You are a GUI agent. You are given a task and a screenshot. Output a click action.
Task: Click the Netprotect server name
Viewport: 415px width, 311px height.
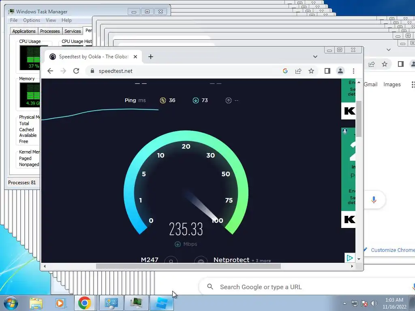[x=231, y=260]
